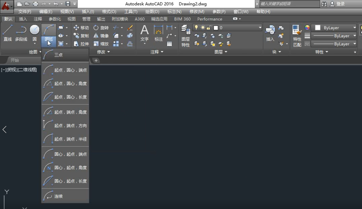The height and width of the screenshot is (209, 362).
Task: Click the Copy (复制) tool
Action: pyautogui.click(x=81, y=36)
